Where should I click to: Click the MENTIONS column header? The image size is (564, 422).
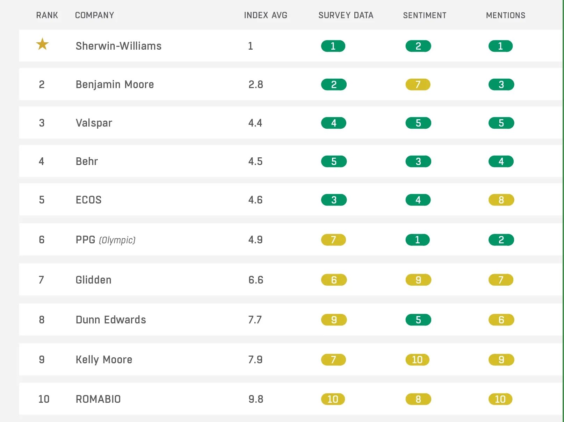[x=506, y=15]
